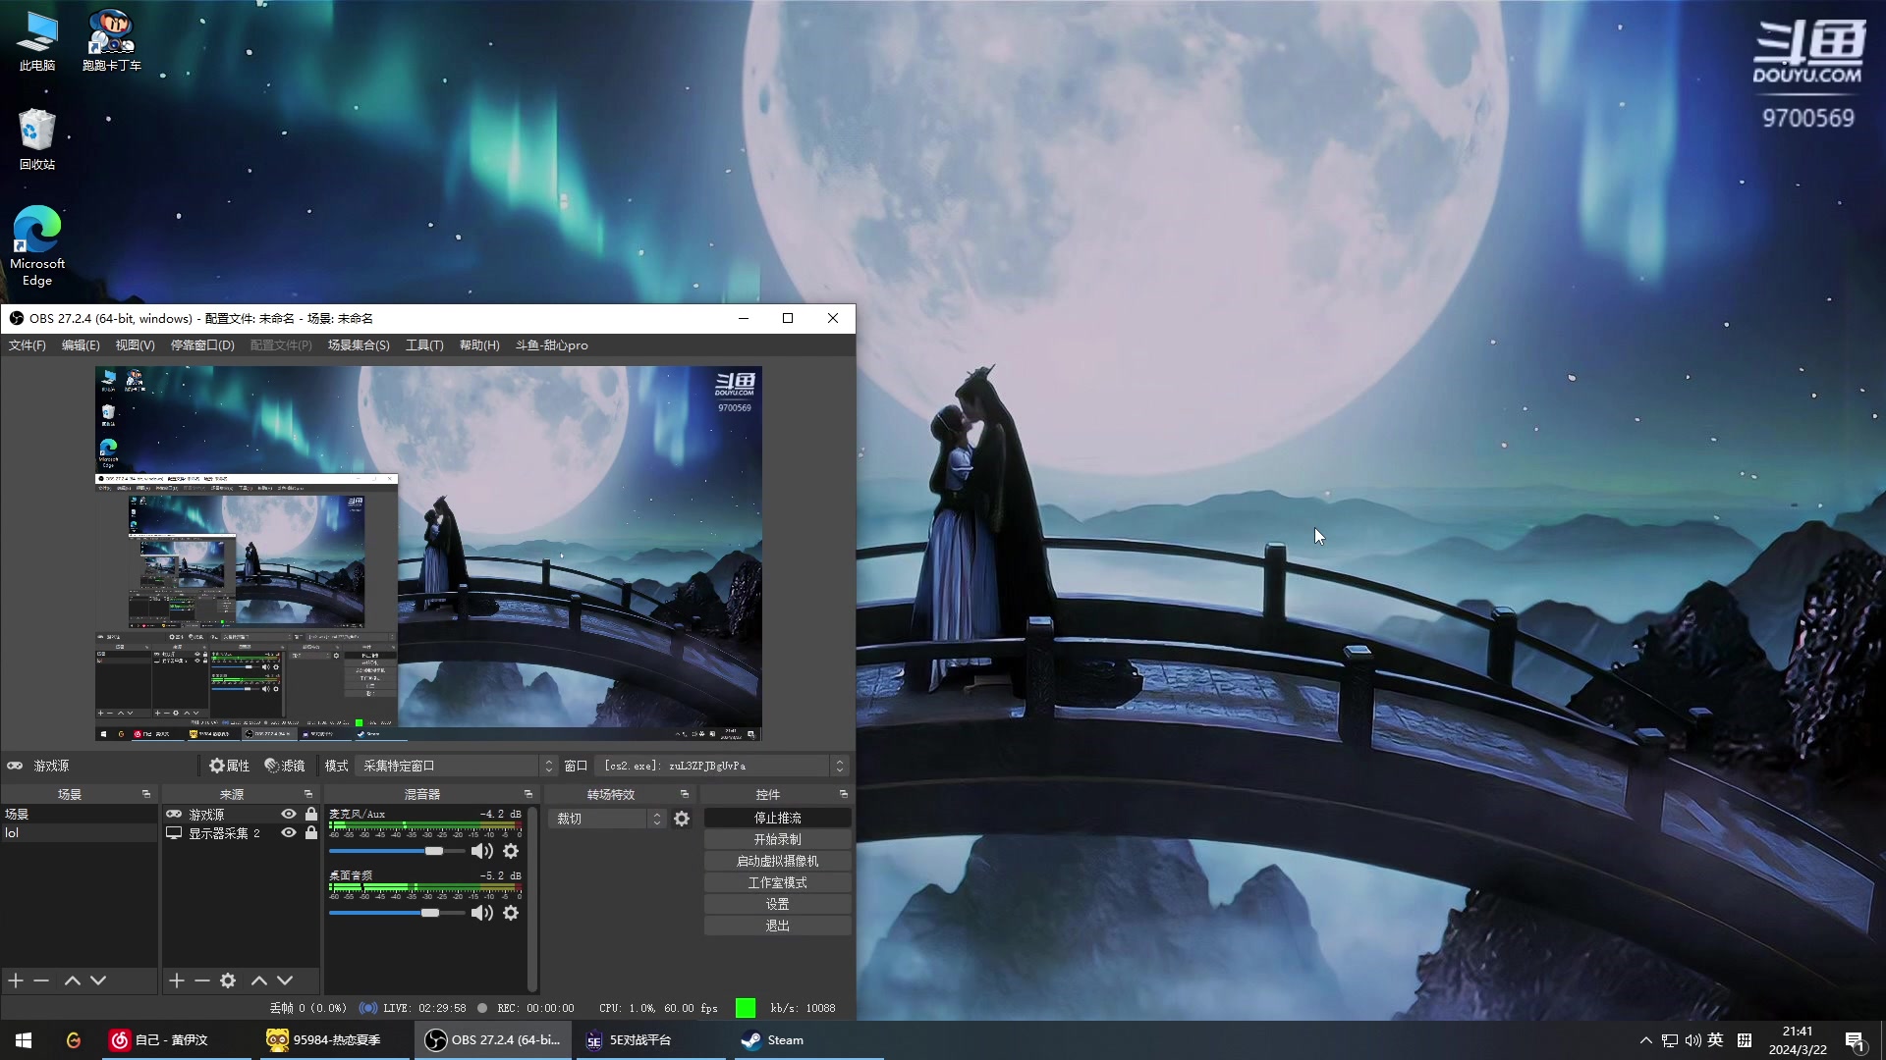Launch Microsoft Edge from the desktop

pos(37,245)
